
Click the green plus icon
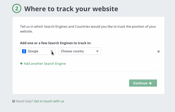(21, 64)
